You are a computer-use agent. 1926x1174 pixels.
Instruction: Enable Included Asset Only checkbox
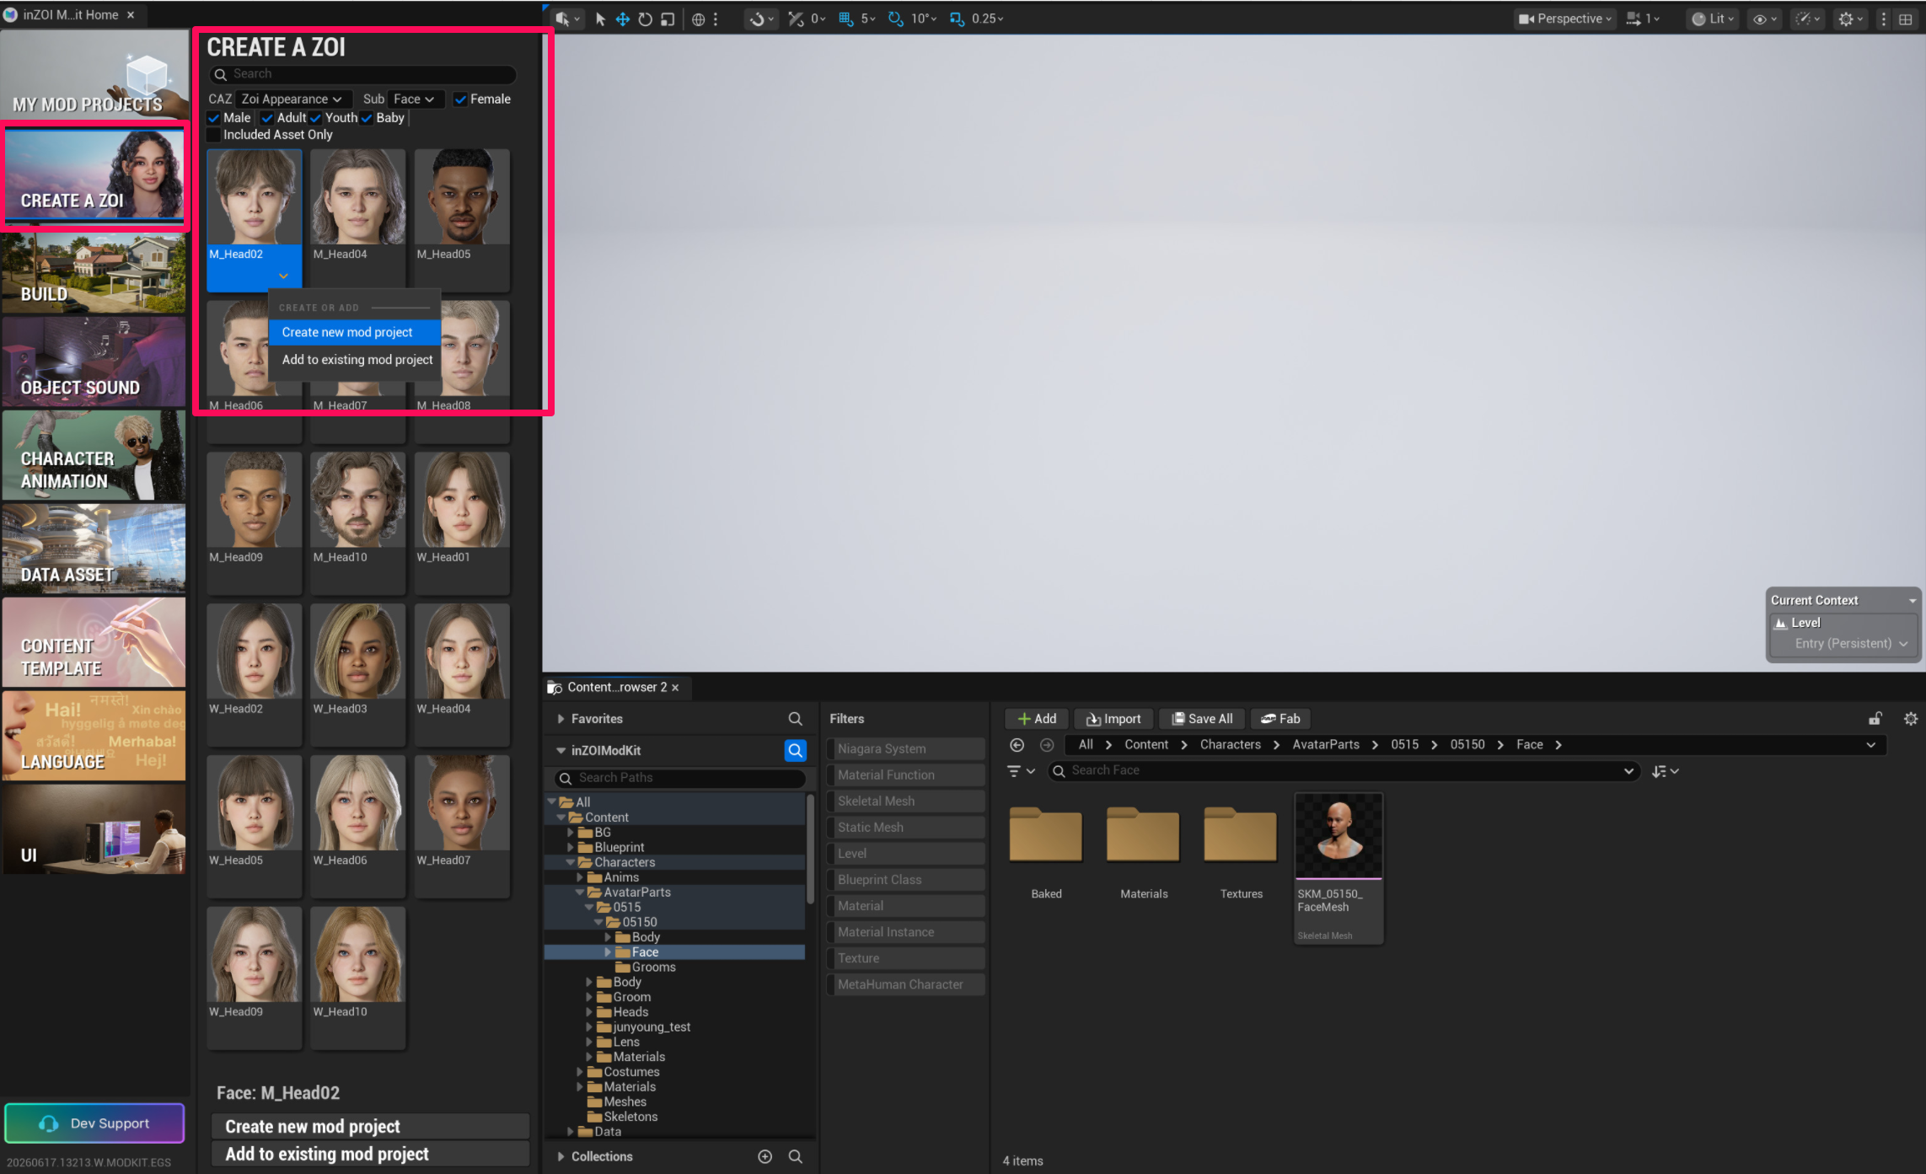(x=214, y=135)
